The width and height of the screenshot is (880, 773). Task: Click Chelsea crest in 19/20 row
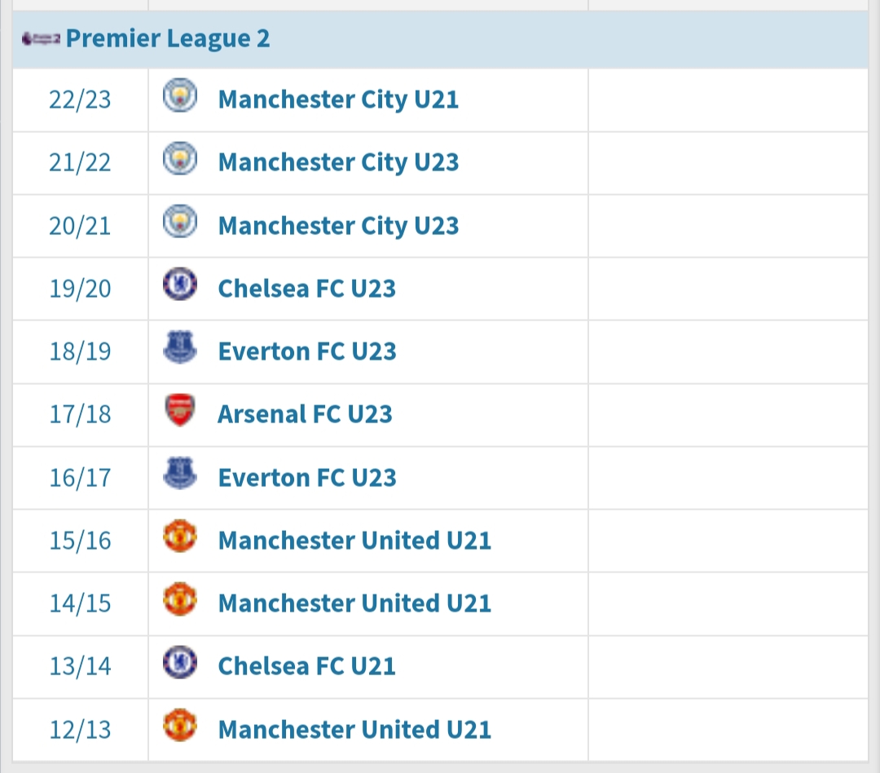(179, 285)
